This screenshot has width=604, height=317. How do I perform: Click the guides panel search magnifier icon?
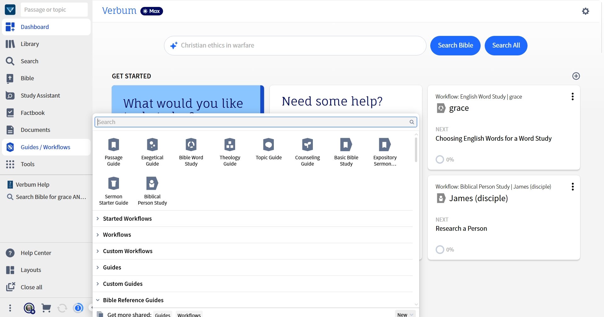pos(412,122)
